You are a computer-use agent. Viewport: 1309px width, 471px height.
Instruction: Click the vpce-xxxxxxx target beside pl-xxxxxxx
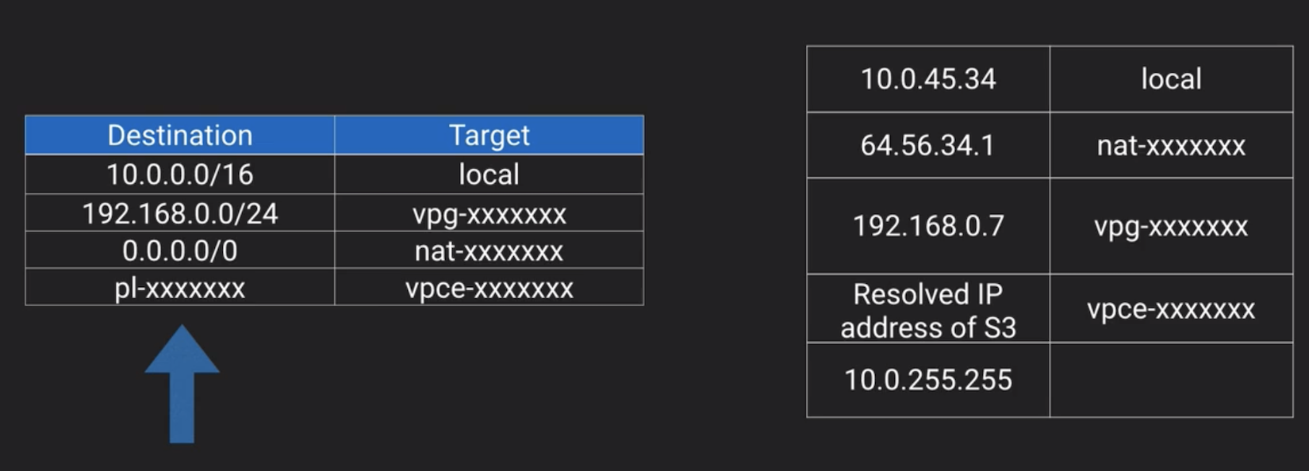tap(489, 288)
